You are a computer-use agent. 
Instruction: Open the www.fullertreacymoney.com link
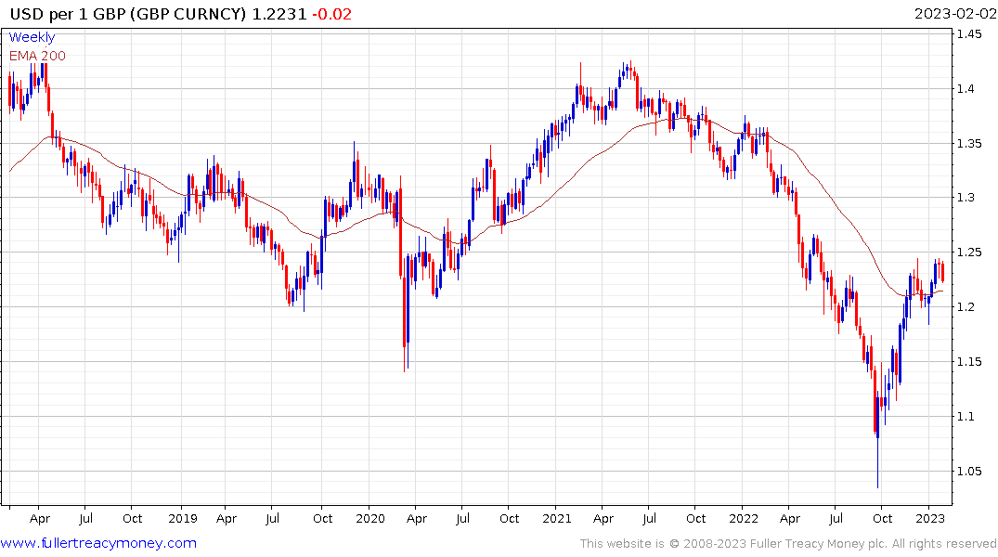pyautogui.click(x=98, y=543)
